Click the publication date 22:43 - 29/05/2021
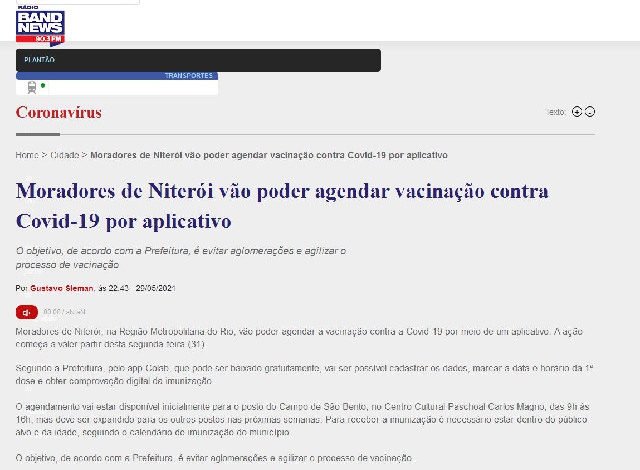 [142, 288]
